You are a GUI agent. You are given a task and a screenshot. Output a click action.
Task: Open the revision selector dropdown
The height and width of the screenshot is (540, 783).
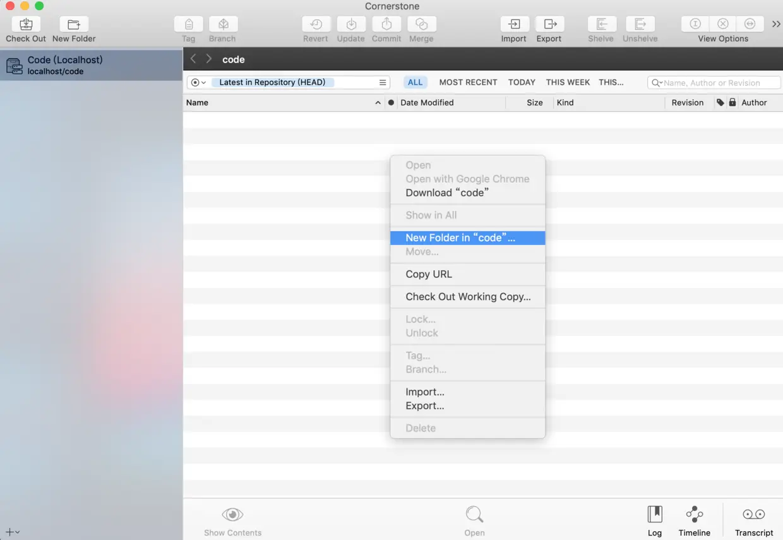pyautogui.click(x=198, y=82)
